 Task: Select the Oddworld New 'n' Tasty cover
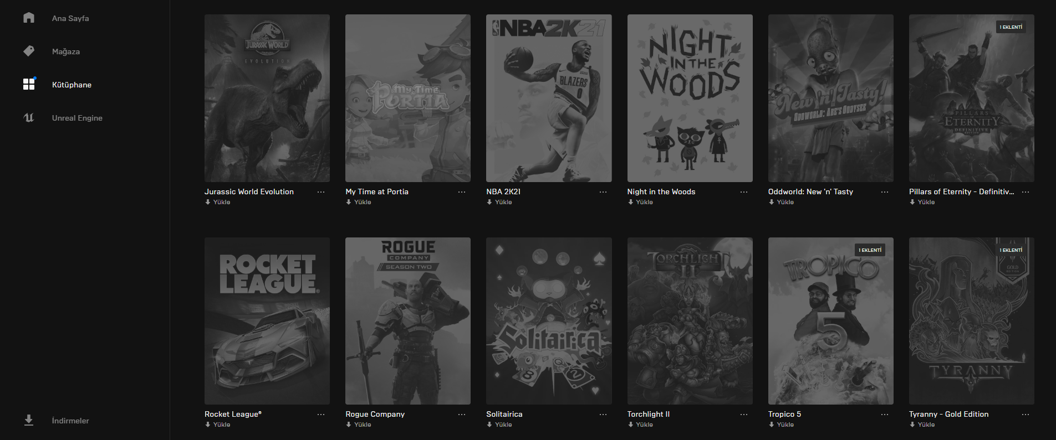(x=831, y=98)
